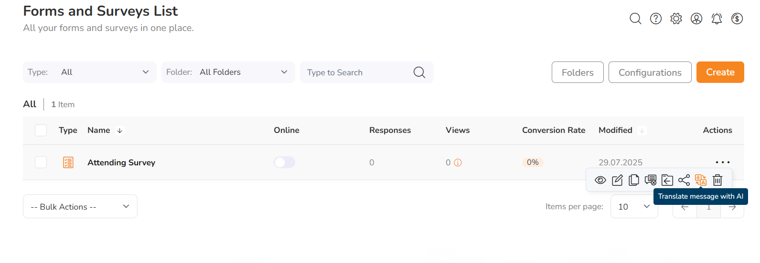Open the Configurations button
Viewport: 760px width, 263px height.
tap(650, 72)
